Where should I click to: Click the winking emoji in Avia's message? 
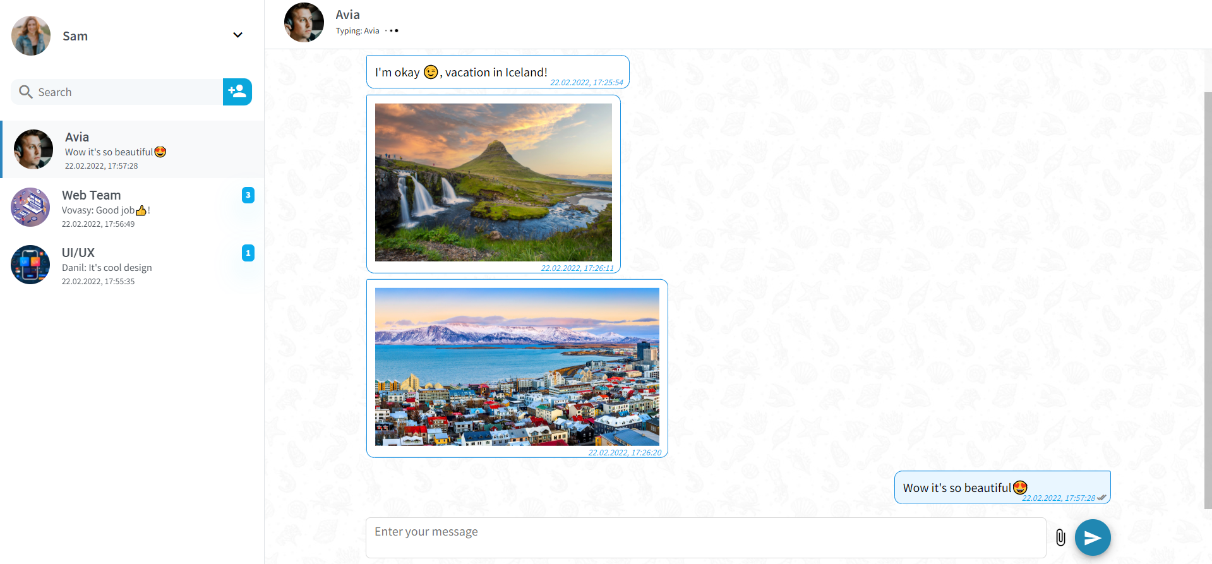(x=431, y=72)
